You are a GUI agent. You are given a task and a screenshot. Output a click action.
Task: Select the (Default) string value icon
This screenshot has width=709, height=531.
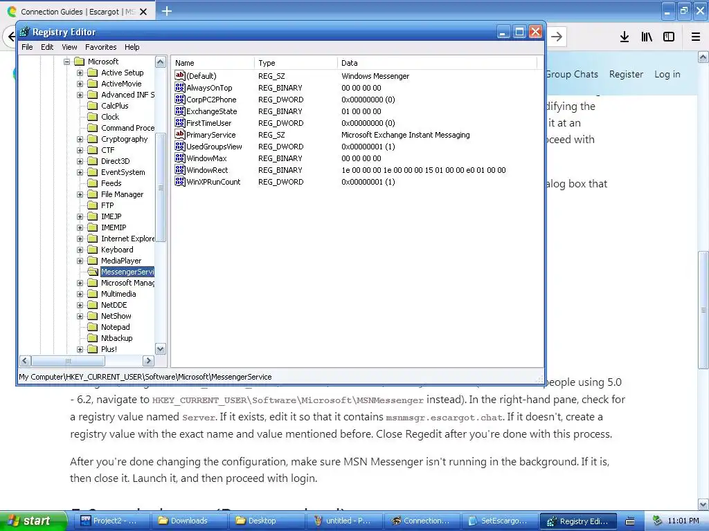coord(180,76)
